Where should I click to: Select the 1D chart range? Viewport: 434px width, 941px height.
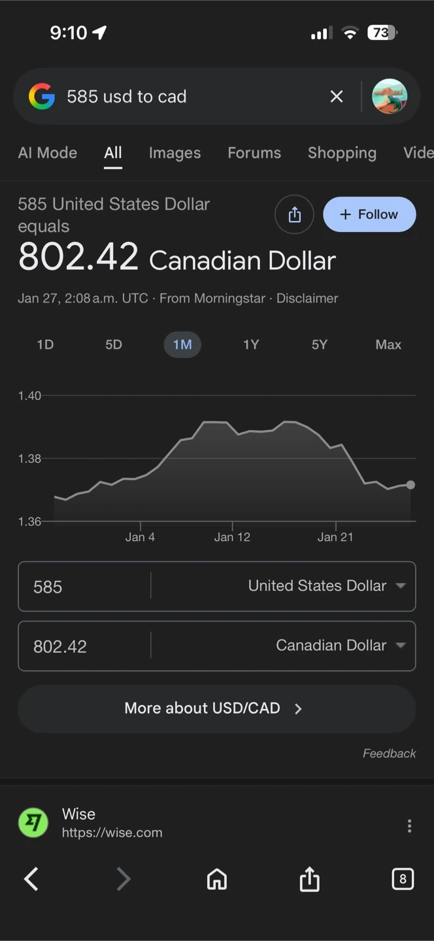pyautogui.click(x=45, y=344)
